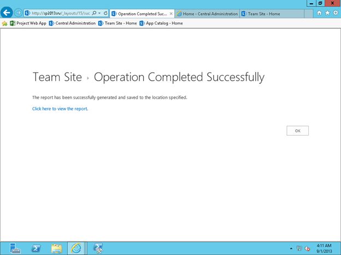Close the Operation Completed tab
341x255 pixels.
coord(171,14)
